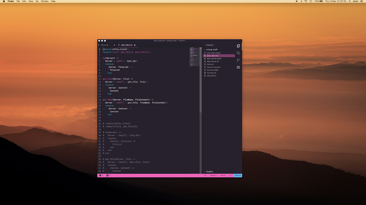This screenshot has width=366, height=205.
Task: Select afile_client.erl in explorer
Action: [x=219, y=56]
